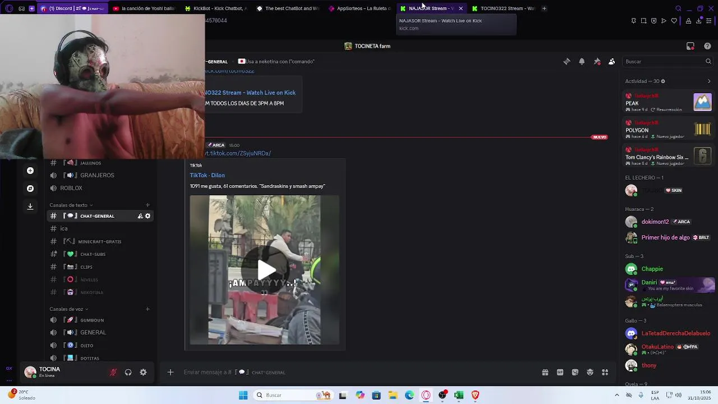Switch to AppSorteos La Ruleta tab
The height and width of the screenshot is (404, 718).
[x=360, y=8]
